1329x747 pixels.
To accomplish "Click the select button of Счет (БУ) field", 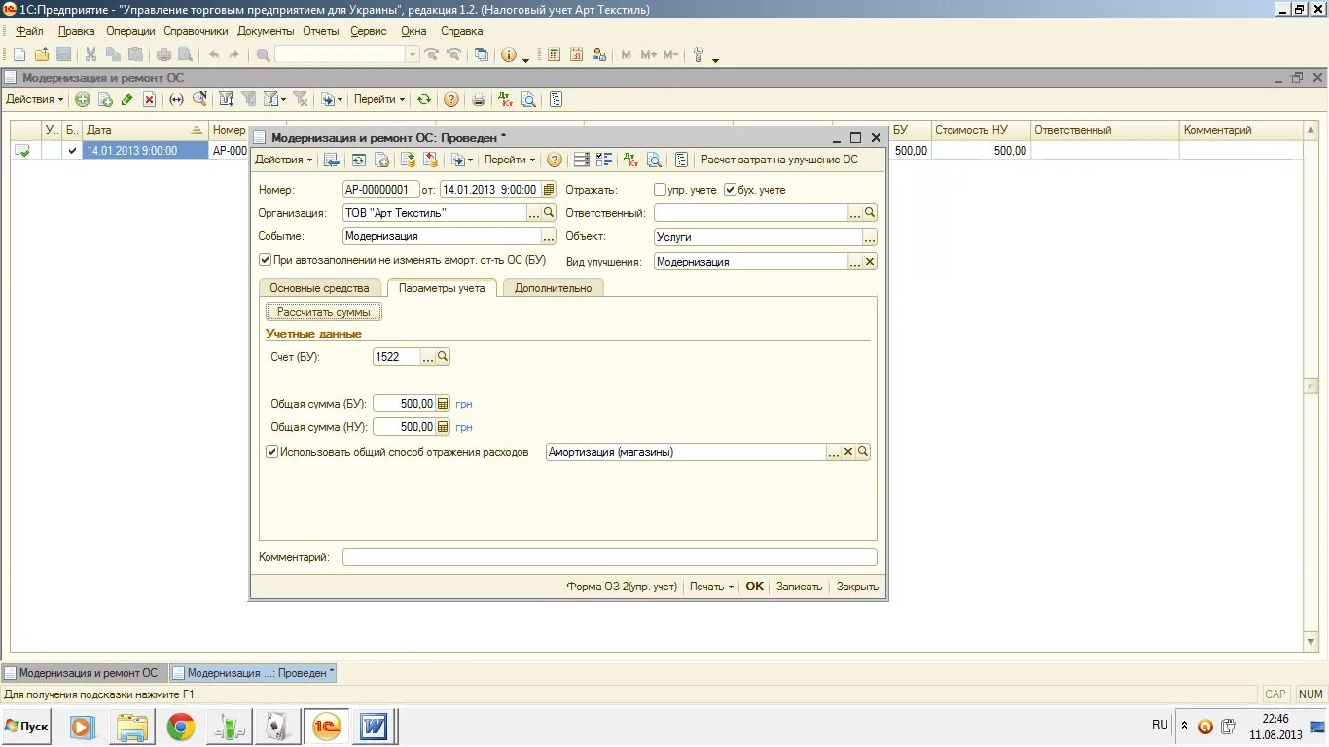I will coord(428,357).
